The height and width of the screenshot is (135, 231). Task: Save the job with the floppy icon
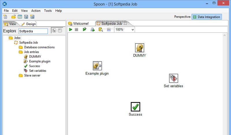[26, 17]
